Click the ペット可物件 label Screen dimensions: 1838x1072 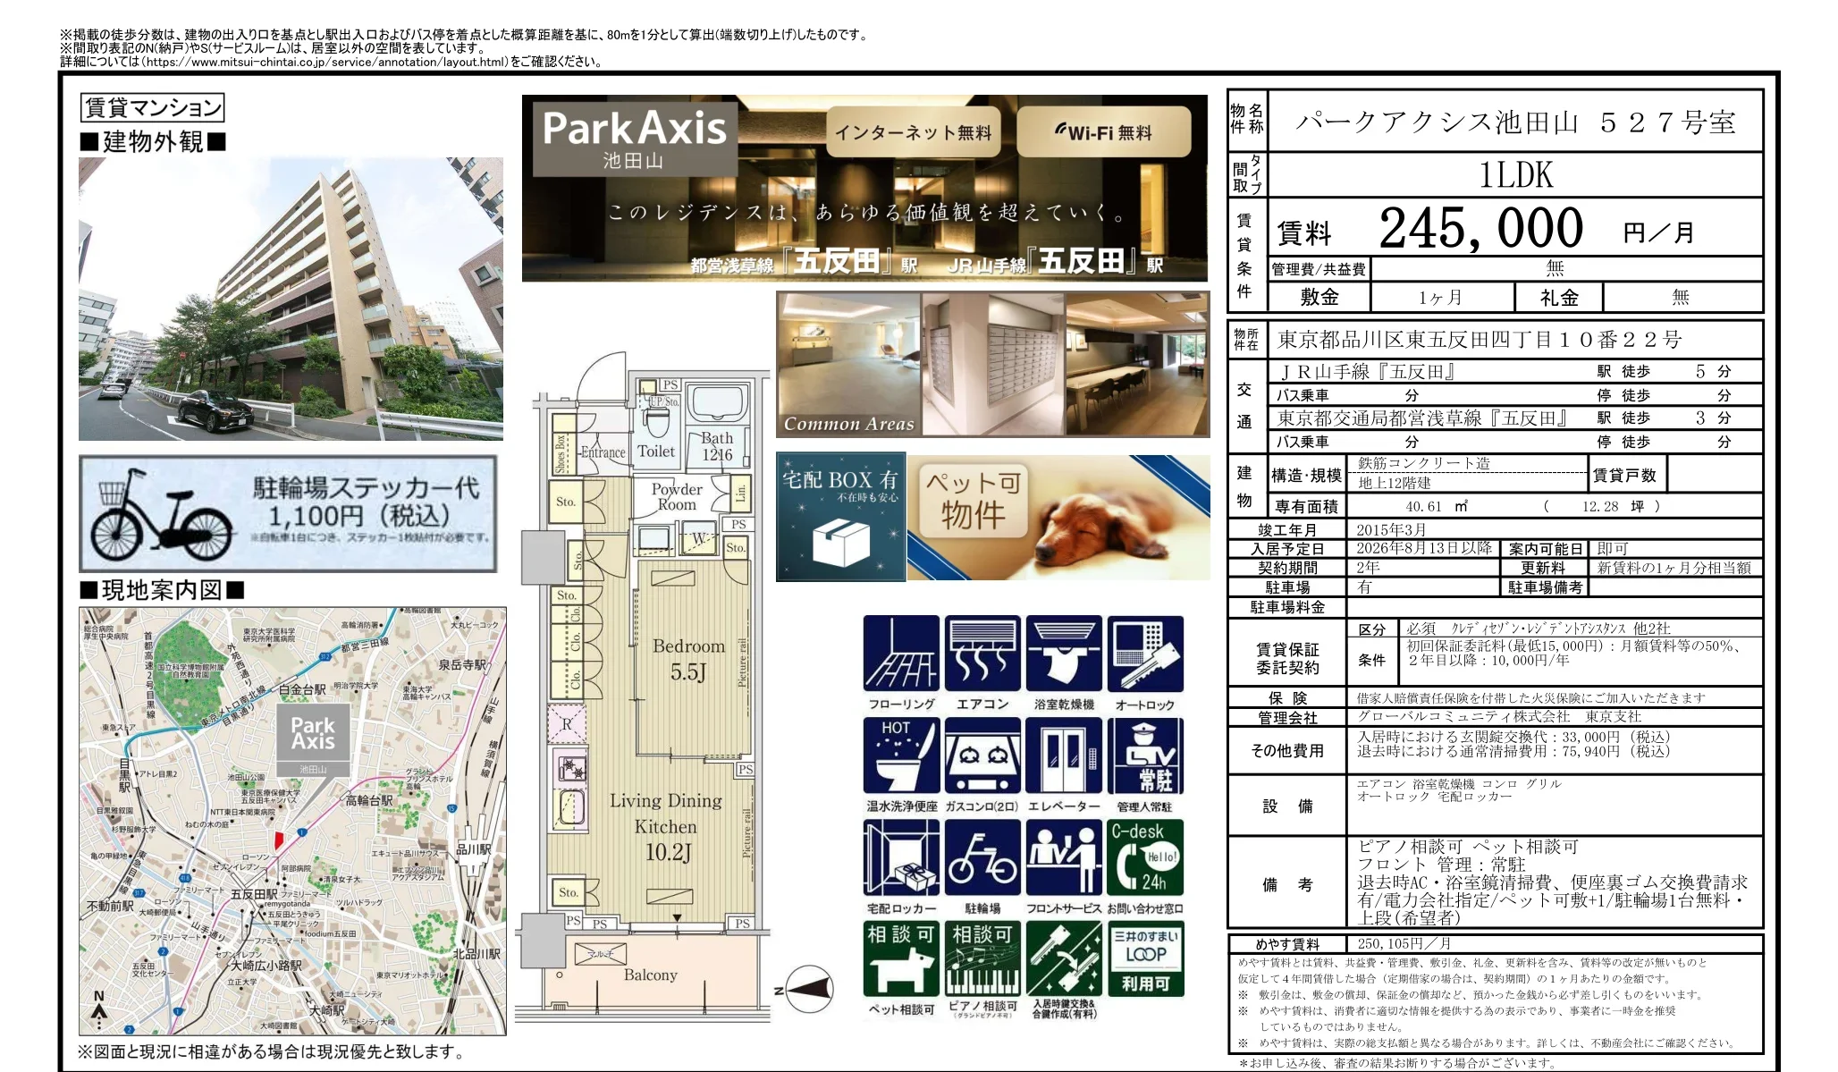tap(973, 501)
